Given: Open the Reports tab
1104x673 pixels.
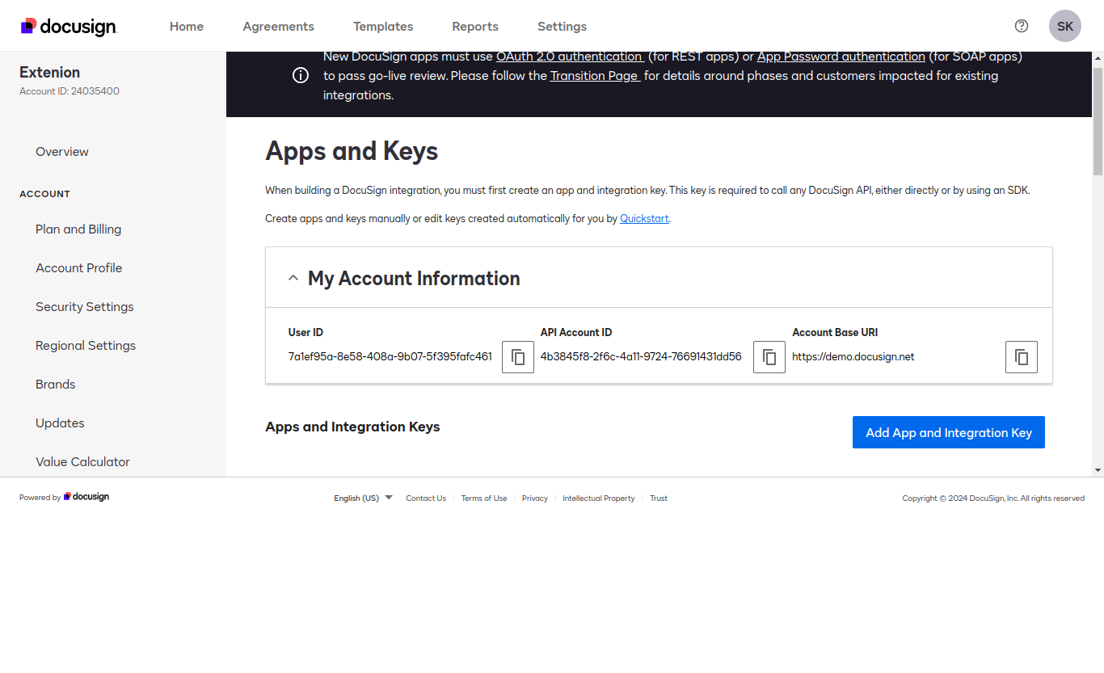Looking at the screenshot, I should [x=475, y=27].
